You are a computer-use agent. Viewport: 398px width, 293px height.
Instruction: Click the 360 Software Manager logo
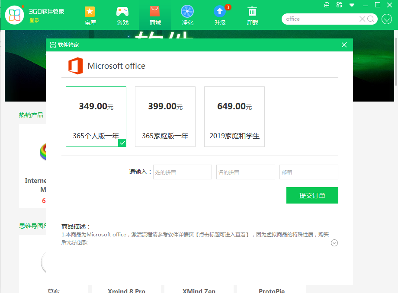pyautogui.click(x=14, y=15)
